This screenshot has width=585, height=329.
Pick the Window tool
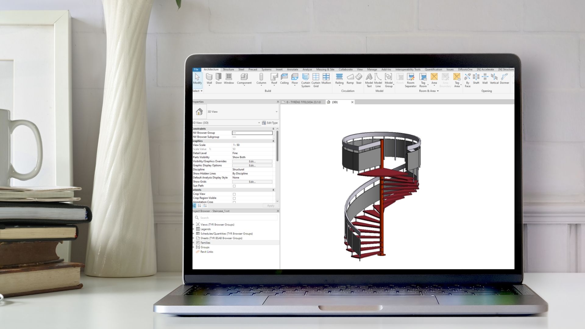tap(229, 79)
